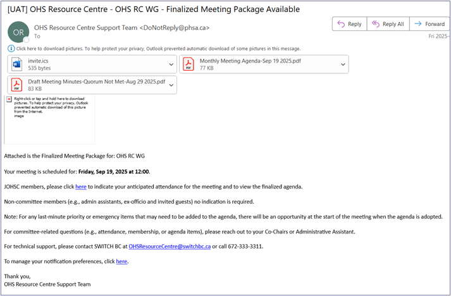
Task: Click the info icon on download pictures bar
Action: (x=11, y=48)
